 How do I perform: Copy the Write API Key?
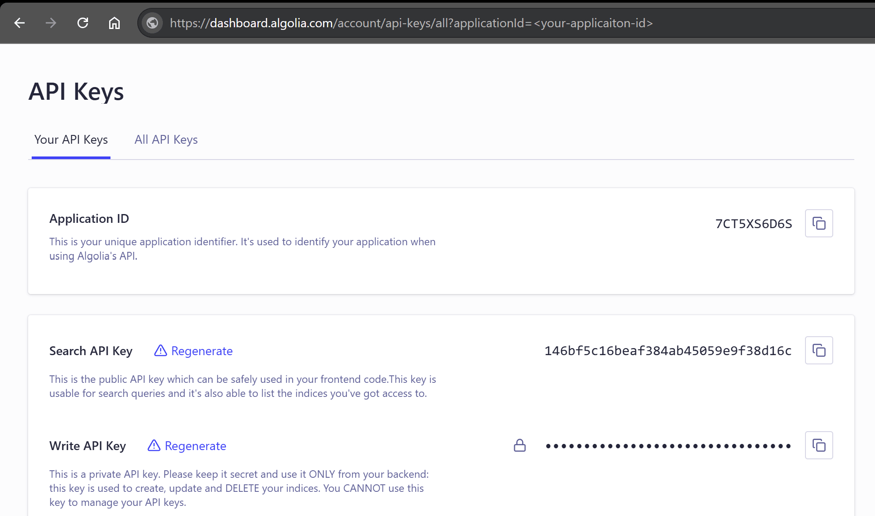pos(820,445)
